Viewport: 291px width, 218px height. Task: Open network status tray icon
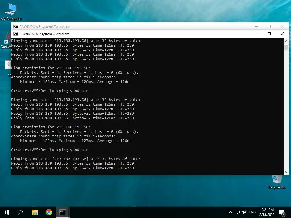pyautogui.click(x=237, y=212)
